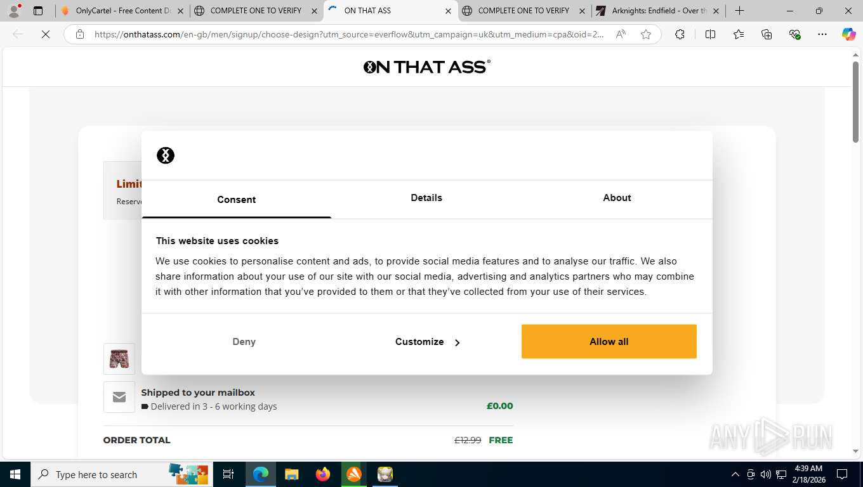This screenshot has height=487, width=863.
Task: Click the struck-through £12.99 price
Action: coord(468,440)
